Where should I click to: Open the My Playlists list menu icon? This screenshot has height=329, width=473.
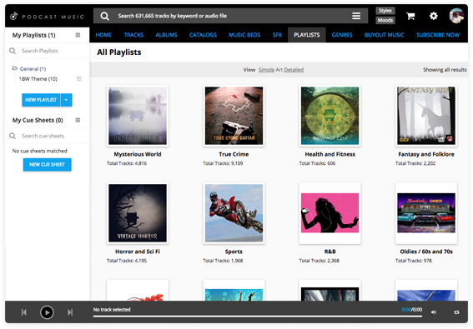tap(78, 35)
